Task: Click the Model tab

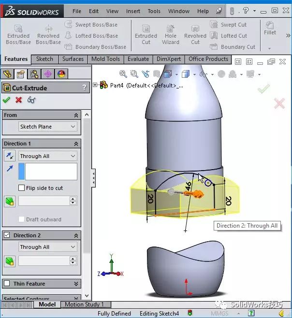Action: point(47,304)
